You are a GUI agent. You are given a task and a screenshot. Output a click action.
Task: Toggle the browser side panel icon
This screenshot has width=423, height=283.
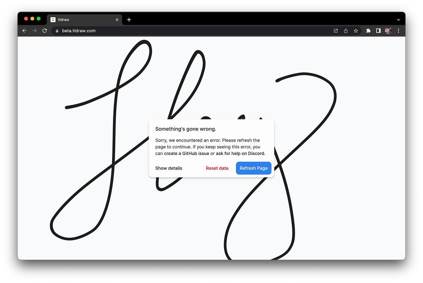click(378, 31)
